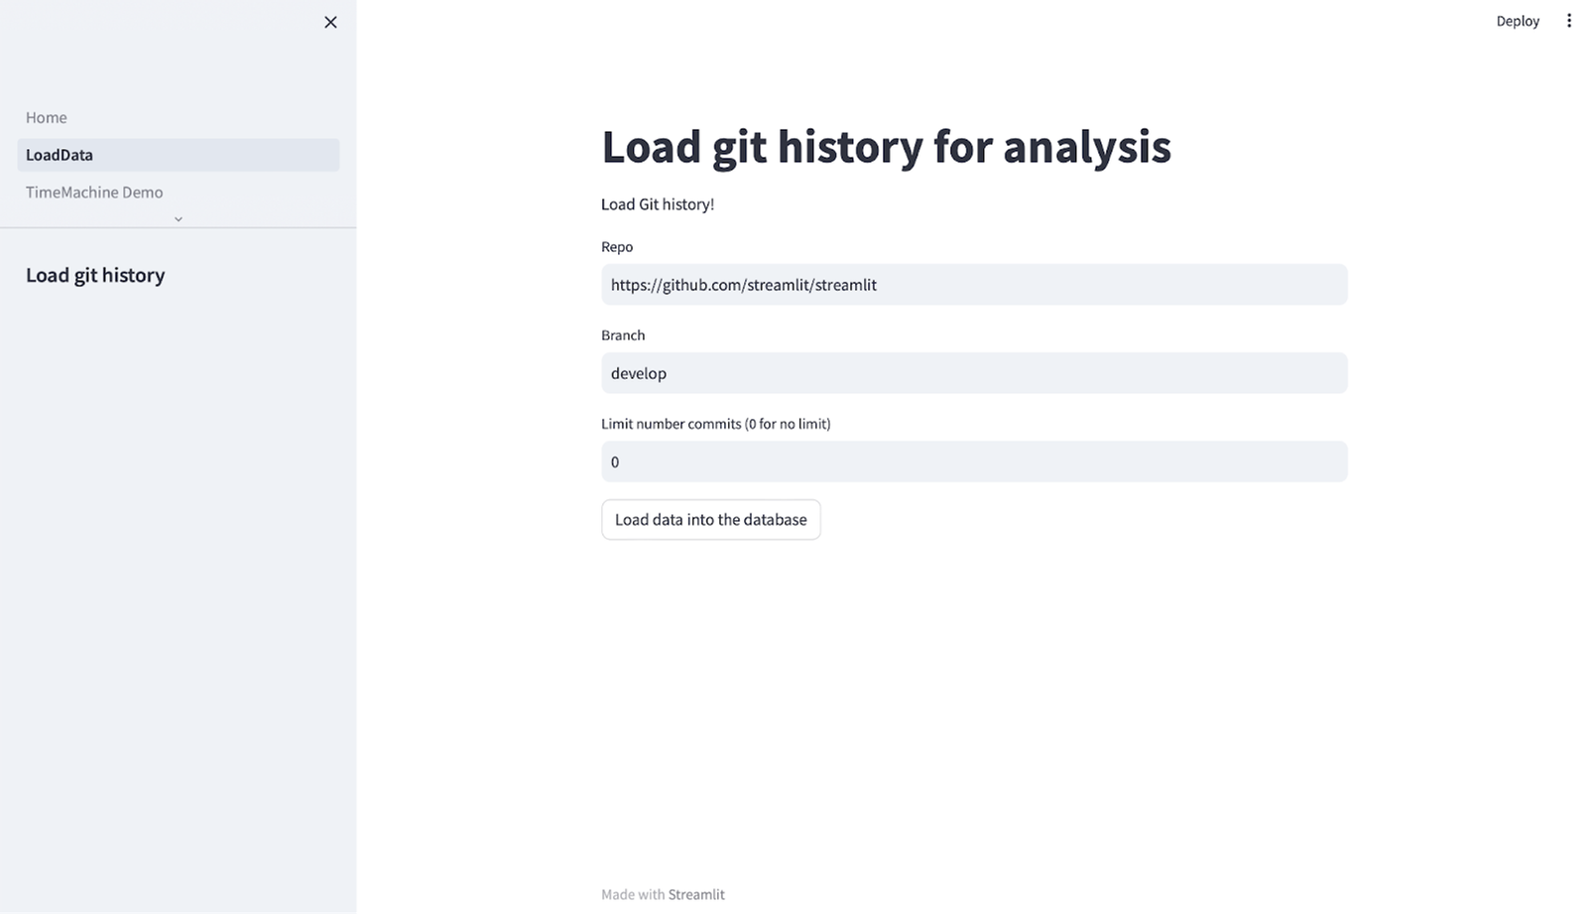
Task: Click the Load git history sidebar heading
Action: coord(94,275)
